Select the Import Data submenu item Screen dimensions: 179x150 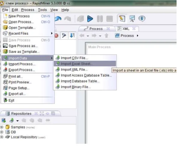[27, 58]
